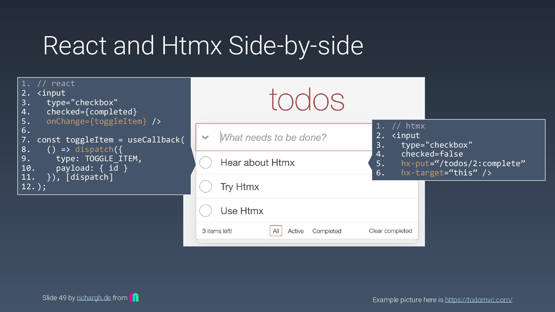The height and width of the screenshot is (312, 555).
Task: Open the richargh.de link
Action: click(94, 298)
